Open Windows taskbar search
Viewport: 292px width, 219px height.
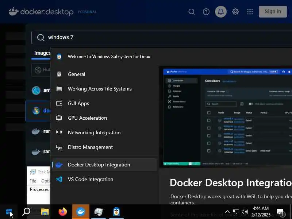[26, 212]
